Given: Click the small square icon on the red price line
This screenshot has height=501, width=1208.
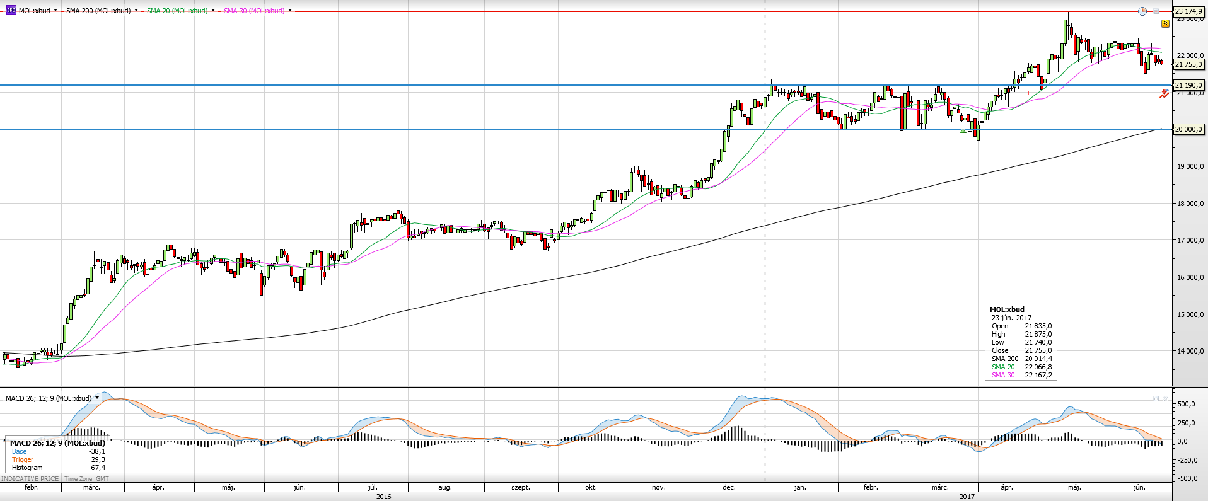Looking at the screenshot, I should 1156,11.
